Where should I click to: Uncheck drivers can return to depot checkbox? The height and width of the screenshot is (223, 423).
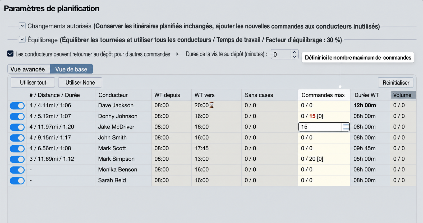(x=10, y=54)
